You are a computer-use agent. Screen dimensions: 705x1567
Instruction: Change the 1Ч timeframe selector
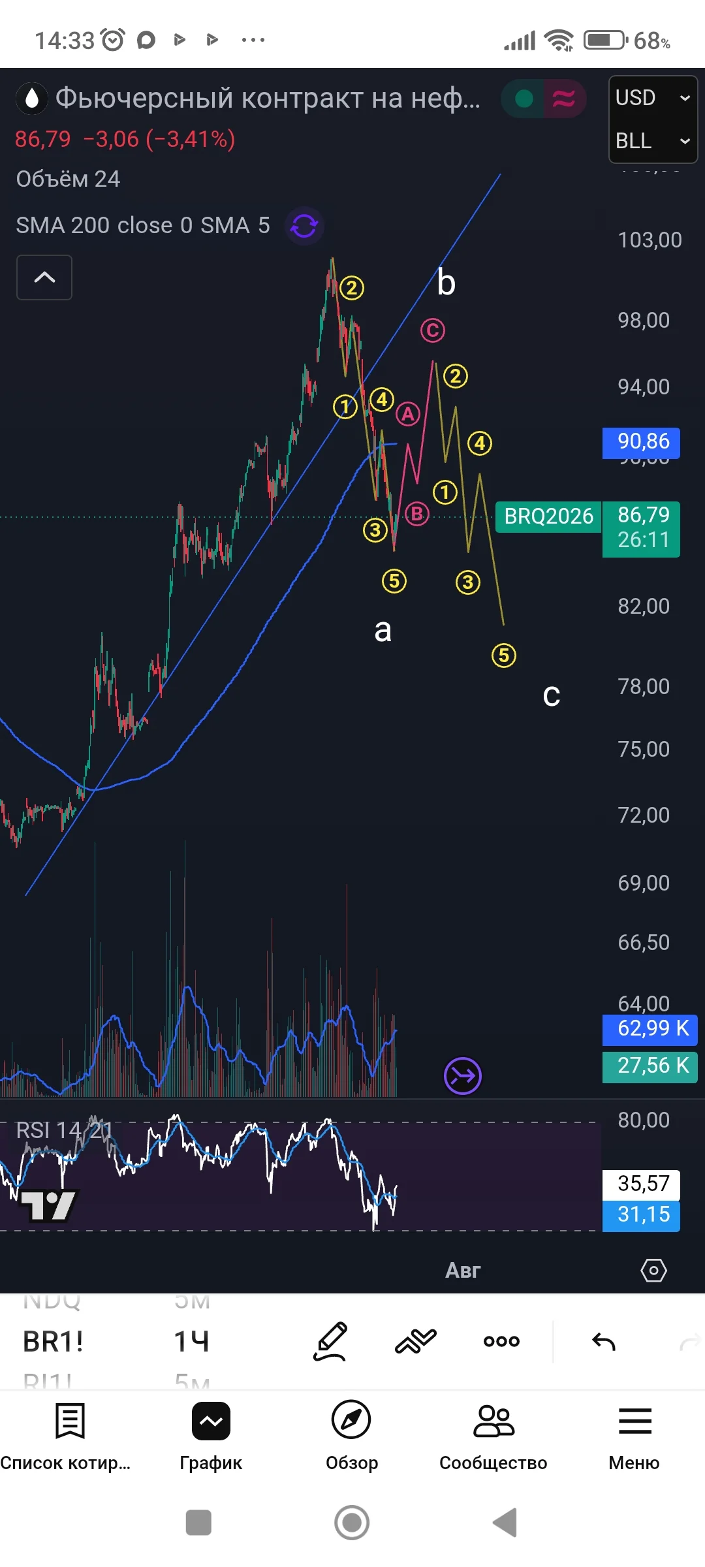[x=191, y=1342]
